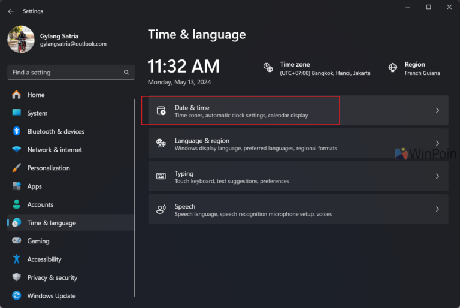Viewport: 460px width, 308px height.
Task: Close the Settings window
Action: [449, 7]
